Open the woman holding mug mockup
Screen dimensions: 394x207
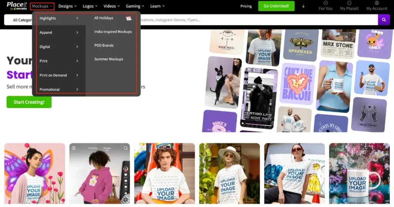click(x=334, y=87)
